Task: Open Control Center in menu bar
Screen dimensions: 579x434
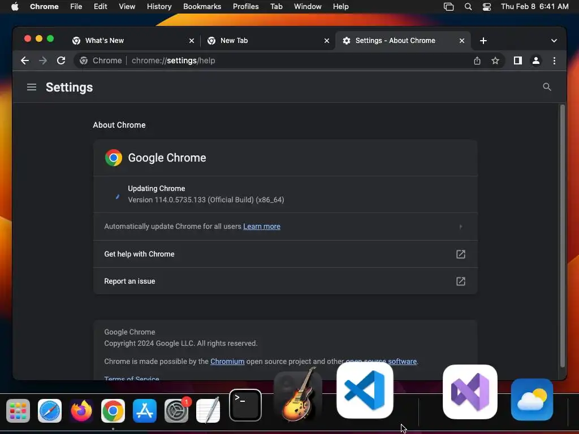Action: [487, 7]
